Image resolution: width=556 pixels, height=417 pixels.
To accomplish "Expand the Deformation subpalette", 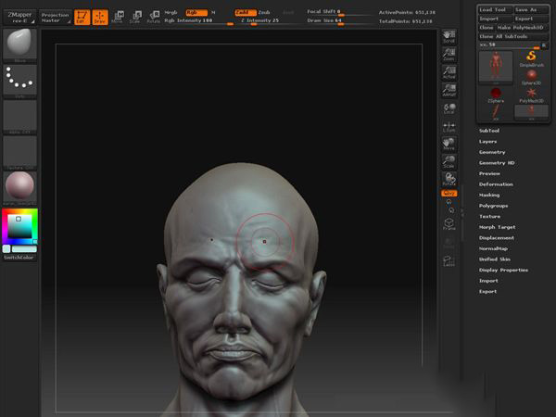I will [x=496, y=184].
